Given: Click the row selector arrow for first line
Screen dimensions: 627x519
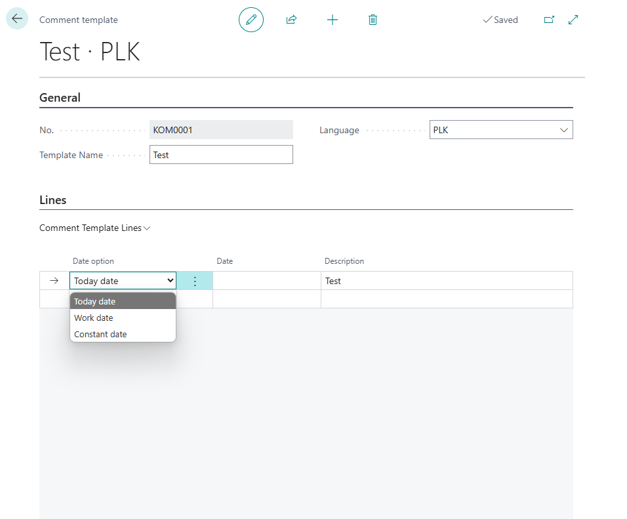Looking at the screenshot, I should click(54, 281).
